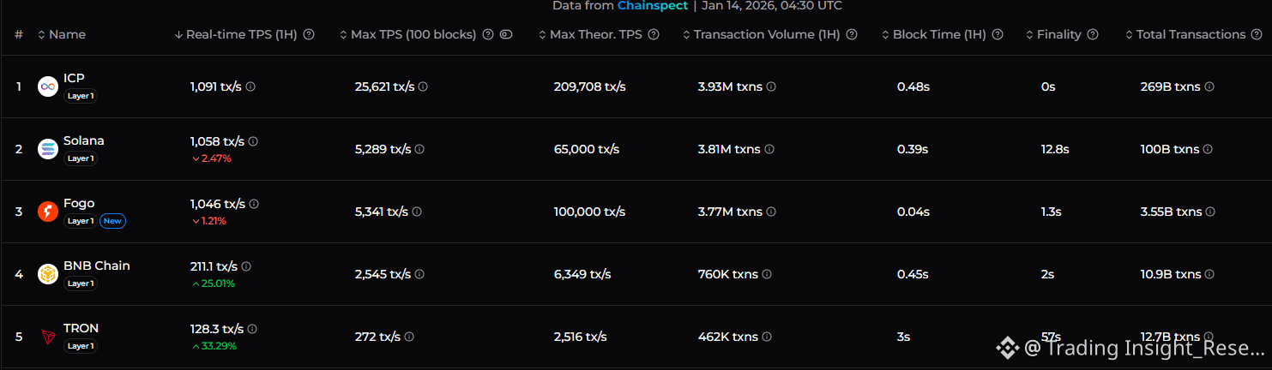
Task: Click the Fogo logo icon
Action: tap(48, 212)
